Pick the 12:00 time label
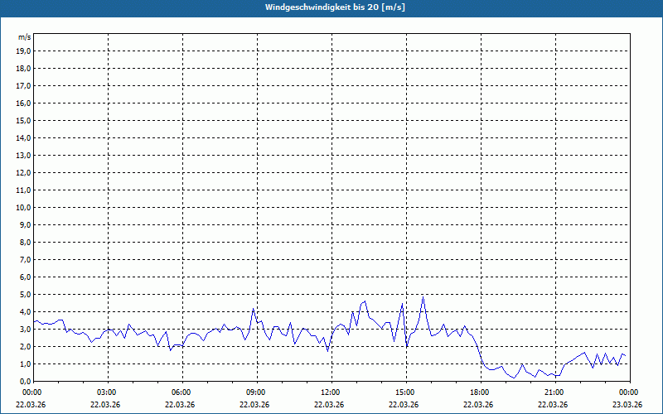This screenshot has width=663, height=414. pyautogui.click(x=331, y=392)
